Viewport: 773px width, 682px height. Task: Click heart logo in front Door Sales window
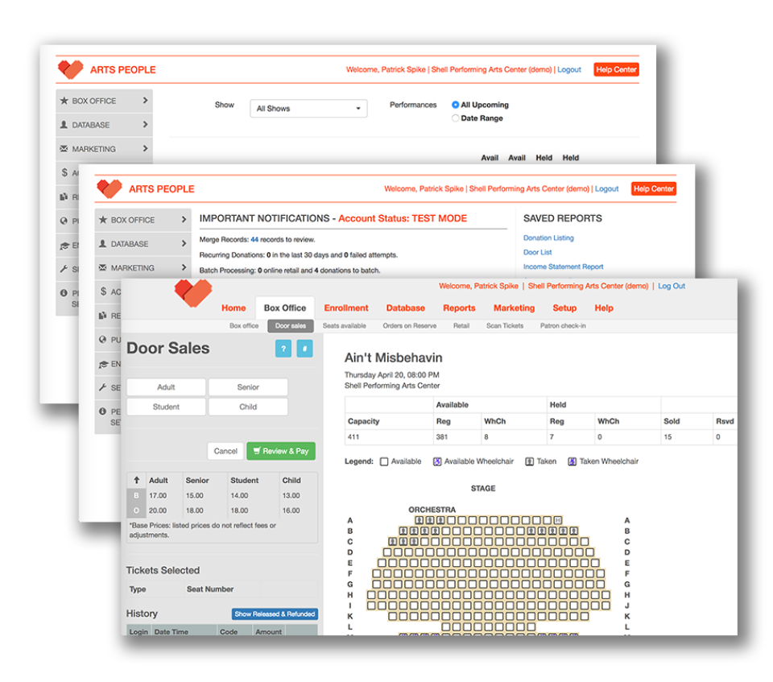click(x=192, y=293)
